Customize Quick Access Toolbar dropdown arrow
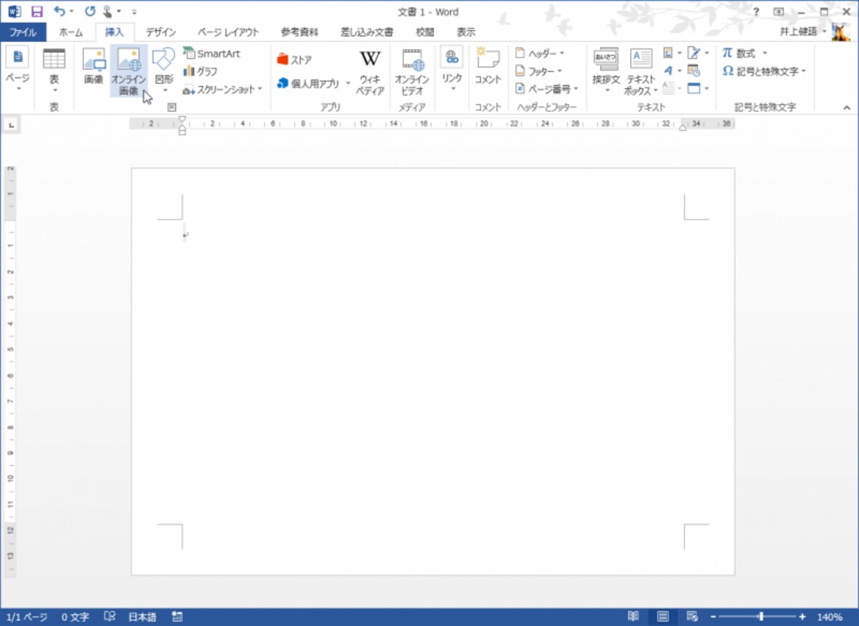 [x=135, y=12]
